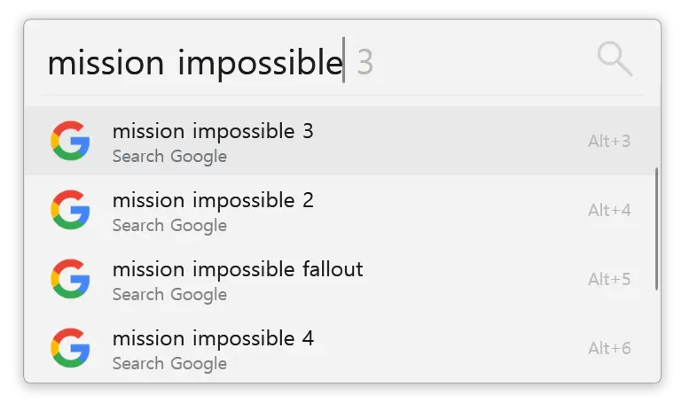Click Search Google under mission impossible 3

[x=169, y=157]
